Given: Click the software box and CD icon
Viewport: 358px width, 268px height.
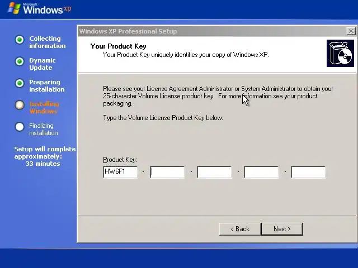Looking at the screenshot, I should pos(340,54).
